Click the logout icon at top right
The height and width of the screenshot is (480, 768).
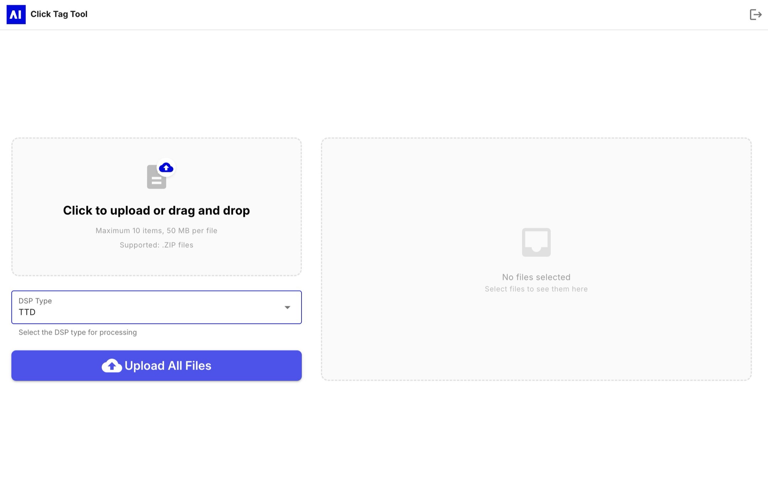click(x=755, y=15)
